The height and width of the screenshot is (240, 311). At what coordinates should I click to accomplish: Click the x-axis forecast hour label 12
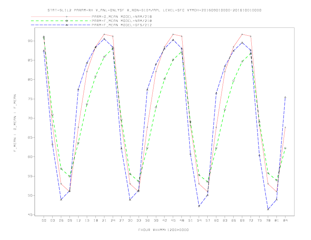(x=79, y=220)
